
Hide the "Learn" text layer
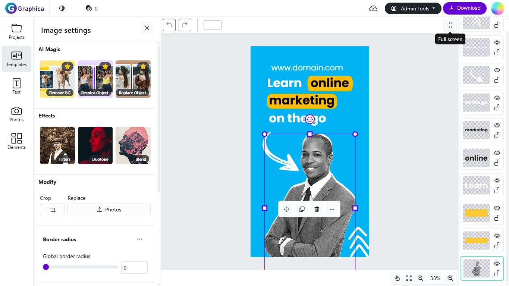(497, 180)
